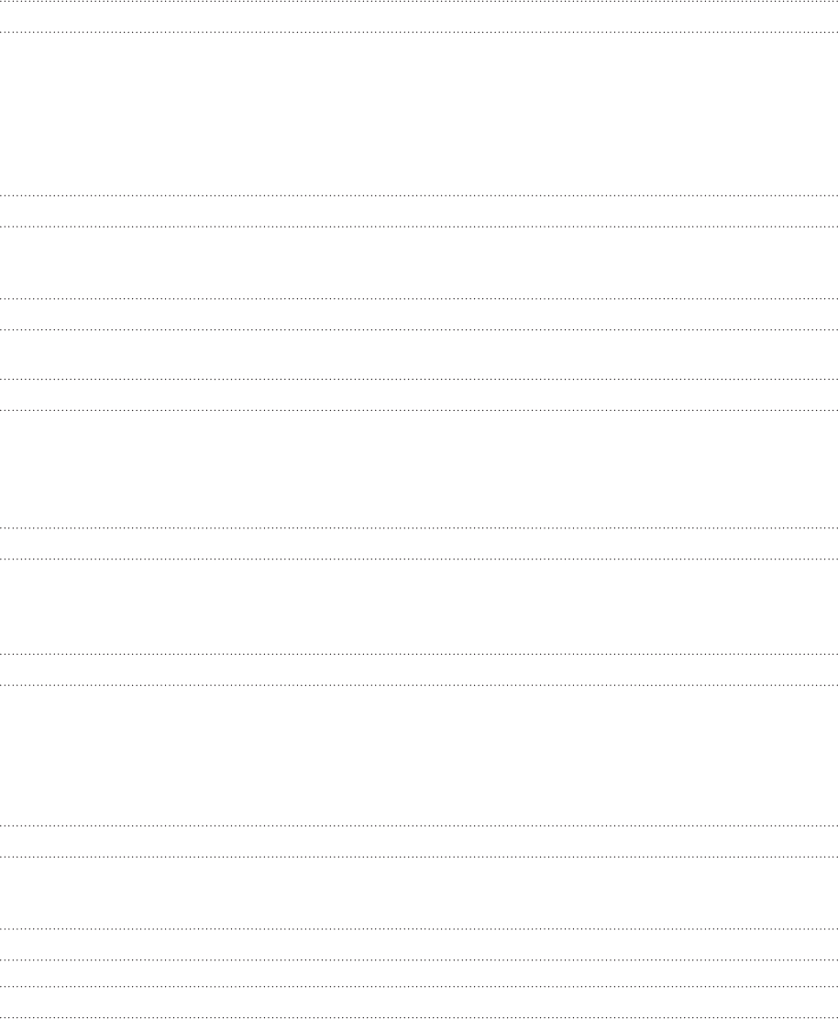Click the fourth dotted line from bottom
838x1019 pixels.
pyautogui.click(x=419, y=929)
